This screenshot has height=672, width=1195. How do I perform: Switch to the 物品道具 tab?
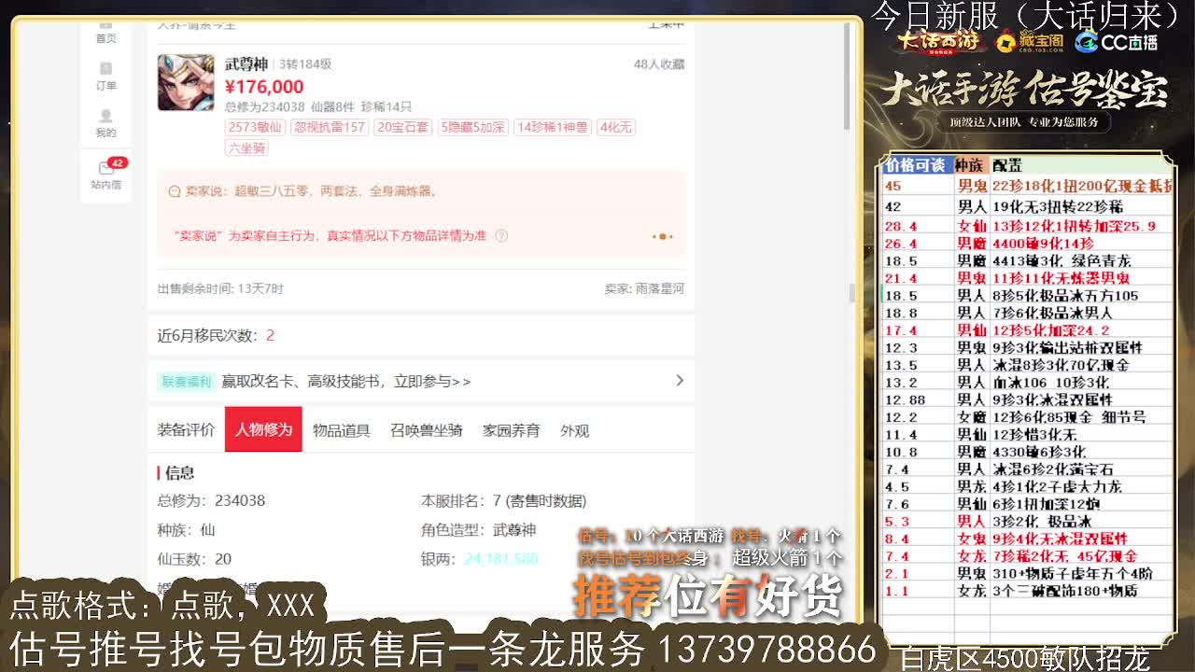341,430
